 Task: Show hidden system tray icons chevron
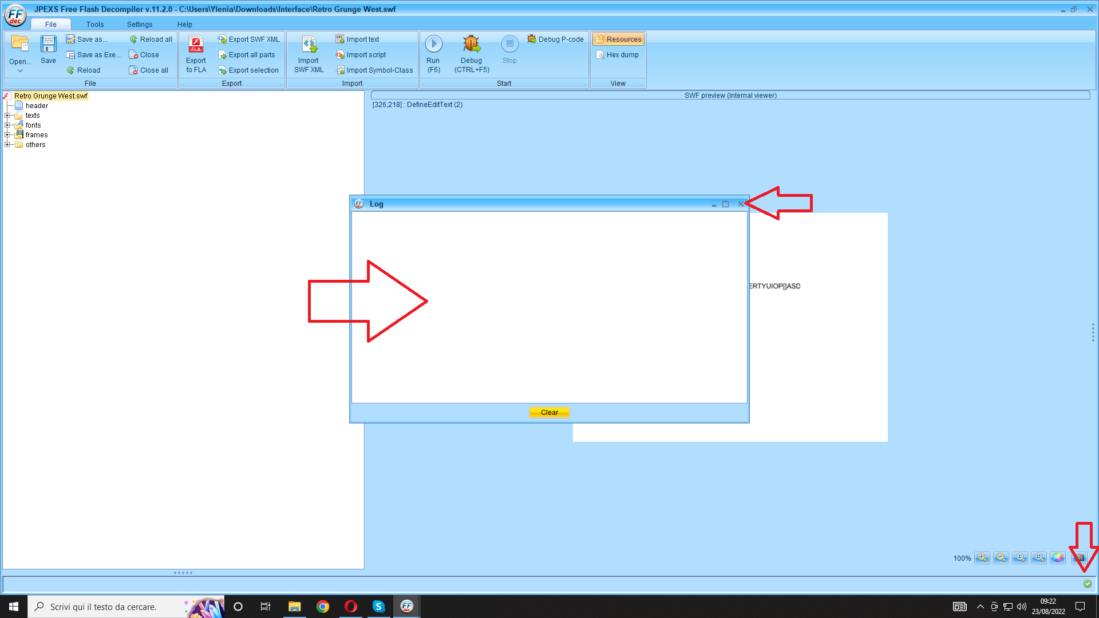[981, 607]
